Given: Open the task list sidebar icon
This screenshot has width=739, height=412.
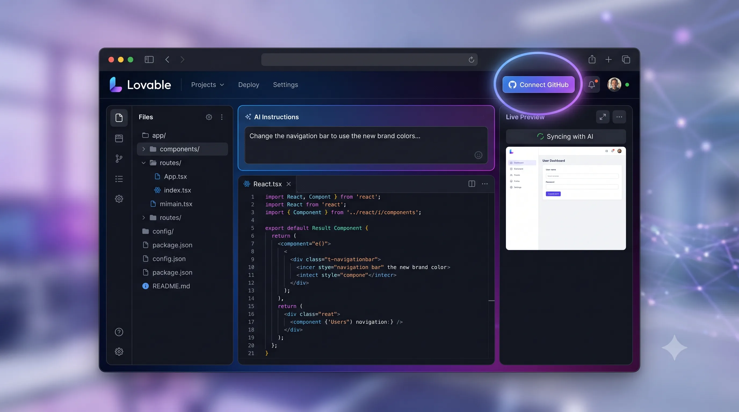Looking at the screenshot, I should tap(119, 179).
